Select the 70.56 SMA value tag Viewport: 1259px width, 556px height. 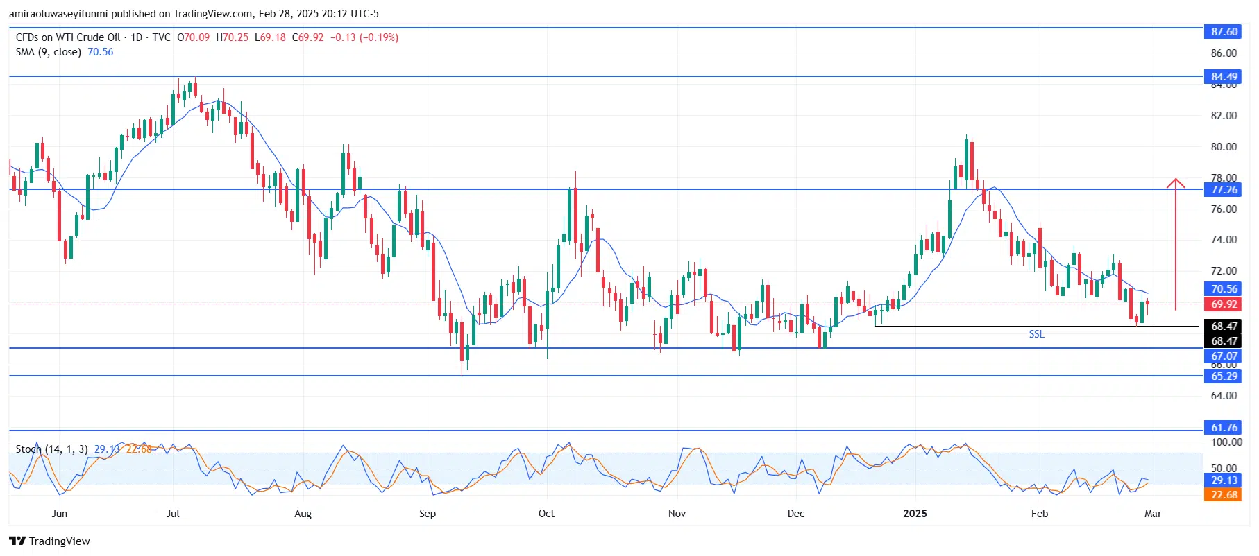[1224, 289]
